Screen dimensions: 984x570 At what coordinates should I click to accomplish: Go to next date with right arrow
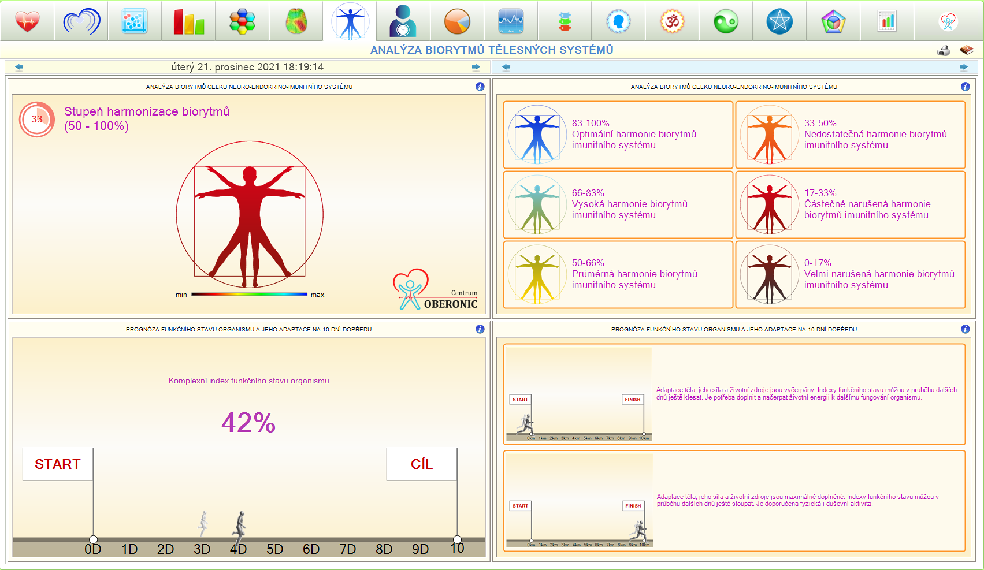(476, 67)
